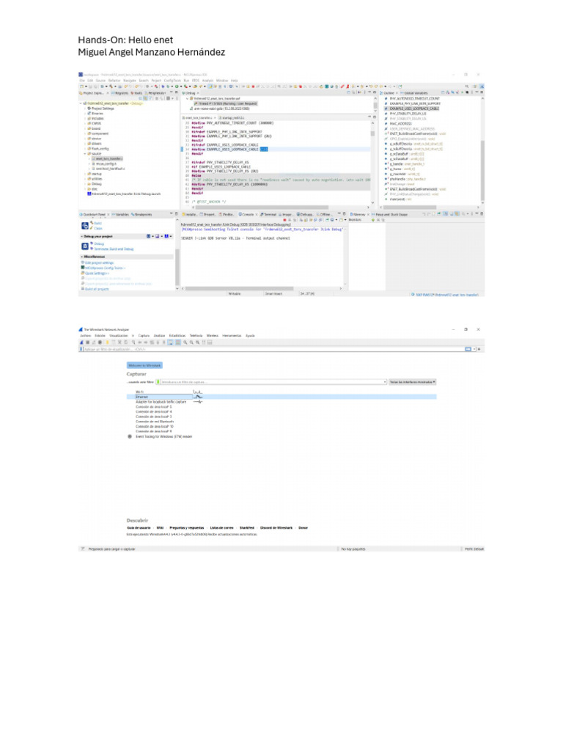Image resolution: width=563 pixels, height=751 pixels.
Task: Click Wireshark capture filter input field
Action: coord(273,381)
